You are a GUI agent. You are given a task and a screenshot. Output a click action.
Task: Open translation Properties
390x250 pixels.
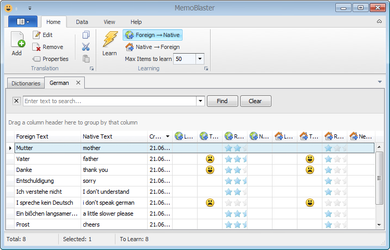50,59
